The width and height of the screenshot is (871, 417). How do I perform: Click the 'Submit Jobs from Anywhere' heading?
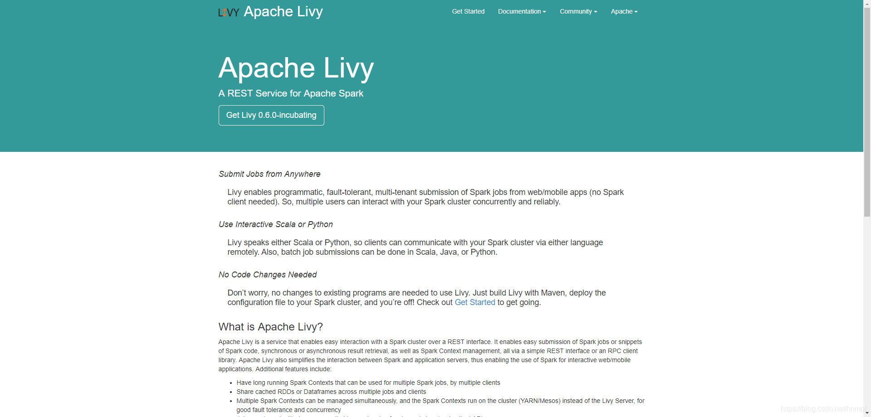coord(269,174)
